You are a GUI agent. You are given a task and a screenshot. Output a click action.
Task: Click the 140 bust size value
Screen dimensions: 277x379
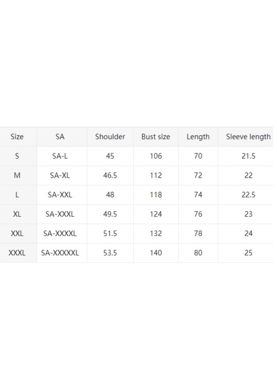156,253
